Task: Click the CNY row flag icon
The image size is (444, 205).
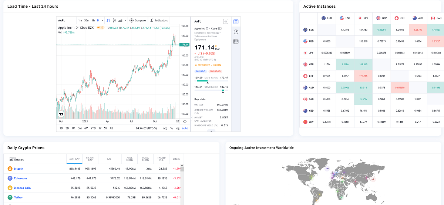Action: click(305, 122)
